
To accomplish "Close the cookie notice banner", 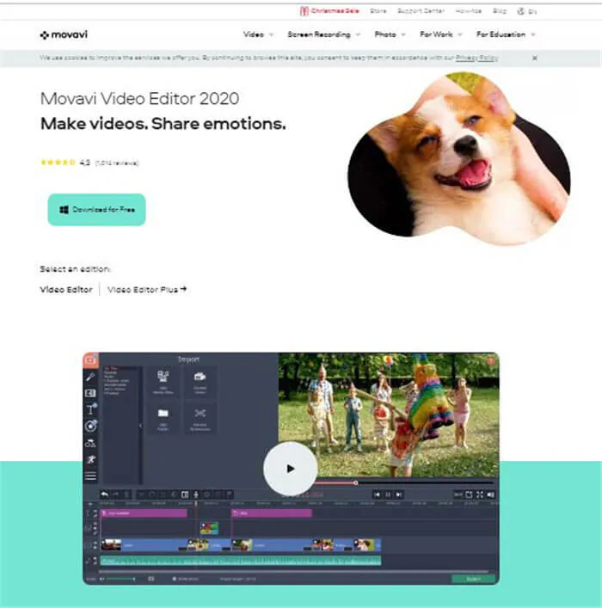I will click(535, 58).
